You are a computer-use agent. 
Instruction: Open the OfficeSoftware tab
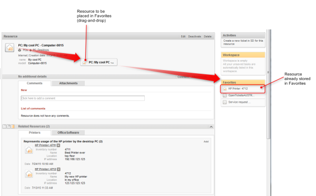(x=68, y=133)
